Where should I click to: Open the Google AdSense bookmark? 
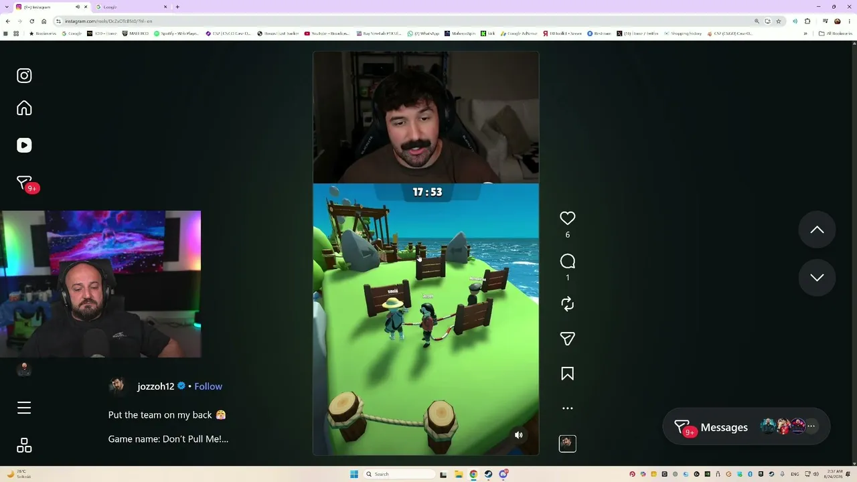(x=520, y=33)
